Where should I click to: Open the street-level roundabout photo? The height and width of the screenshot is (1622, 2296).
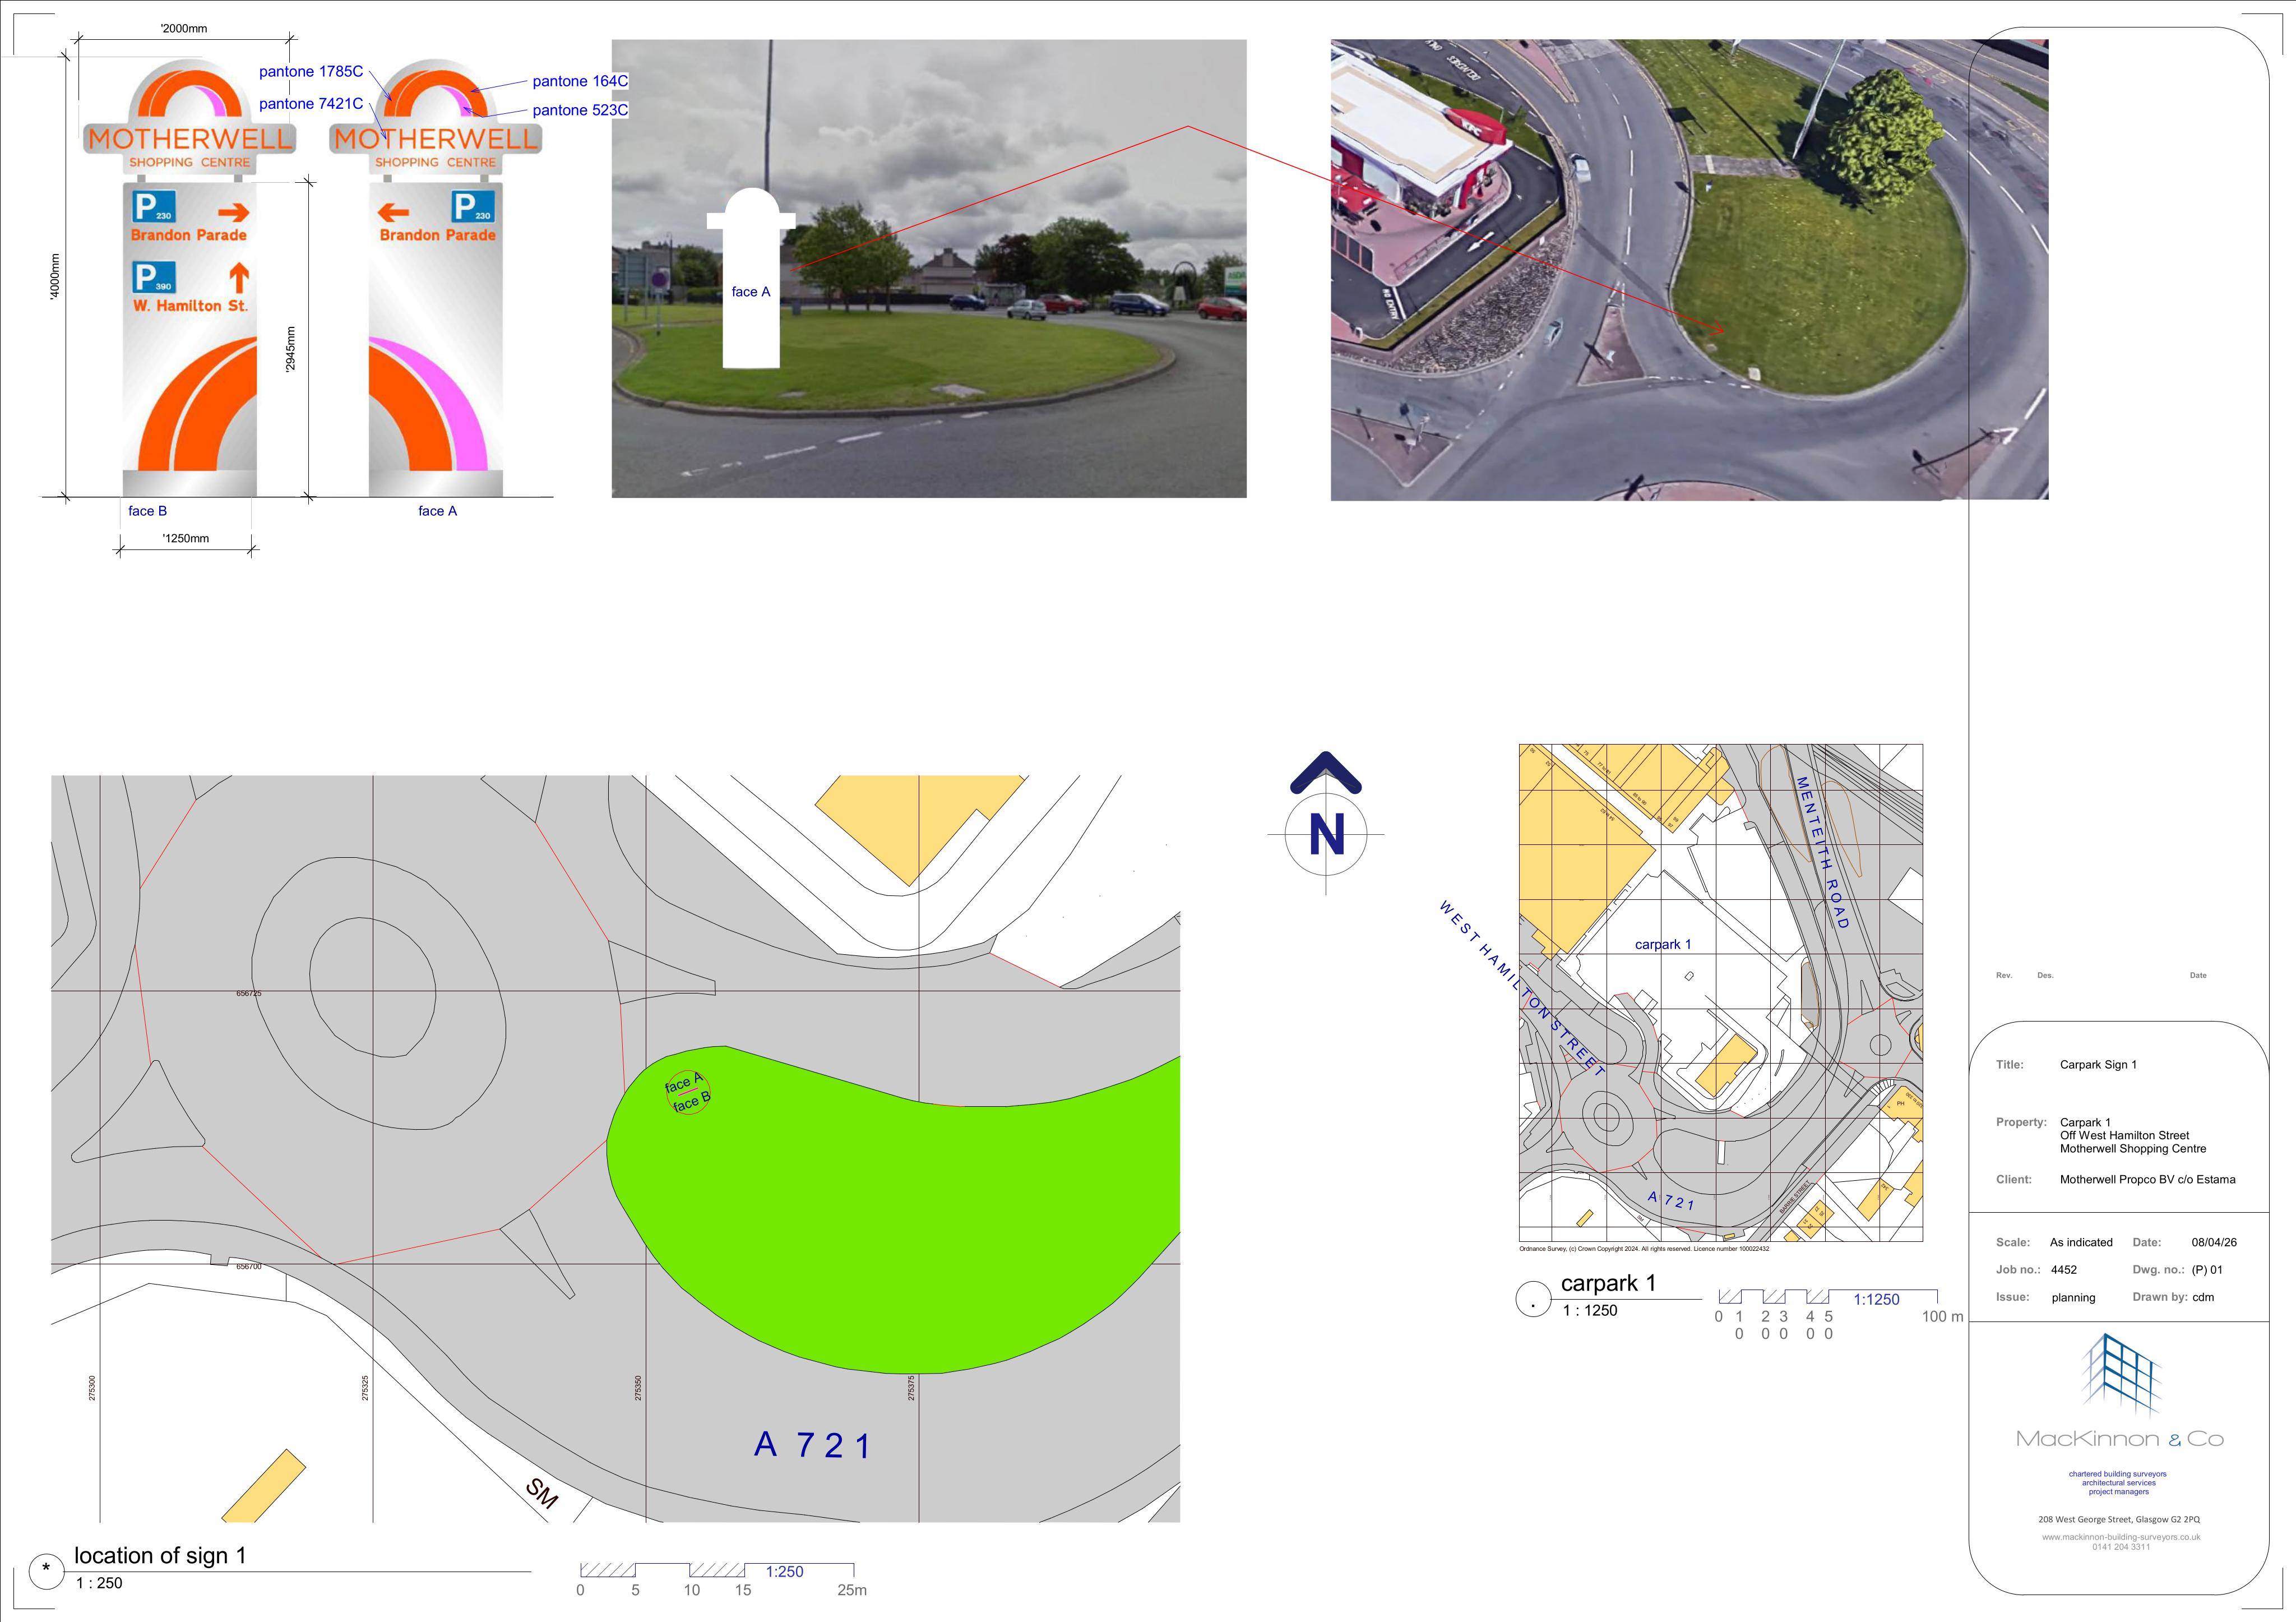coord(929,269)
